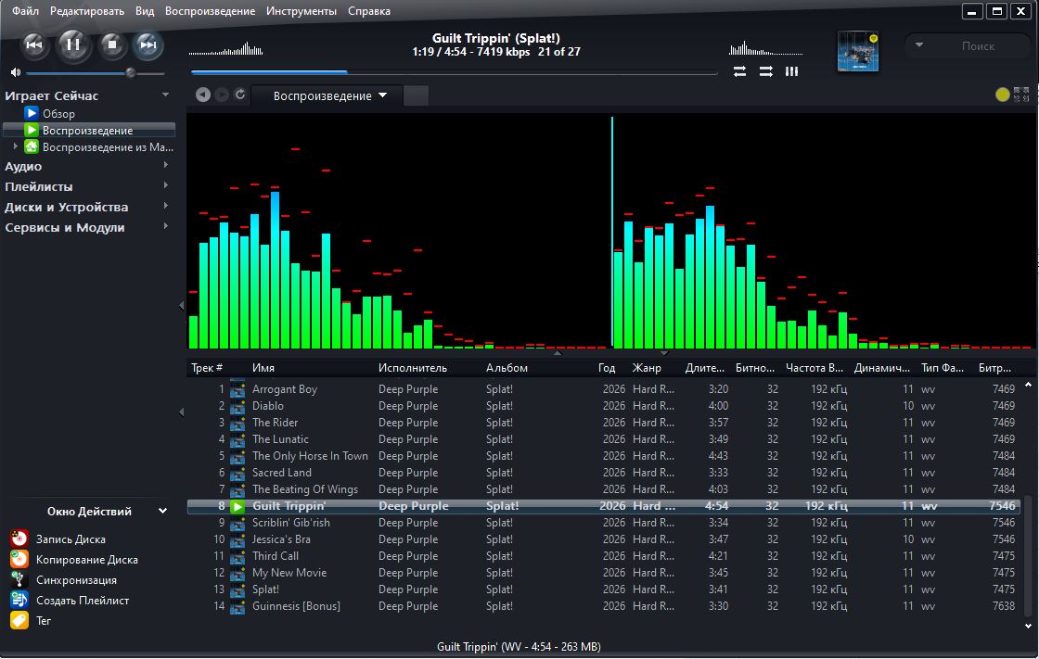1039x659 pixels.
Task: Stop playback with the stop button
Action: (x=112, y=45)
